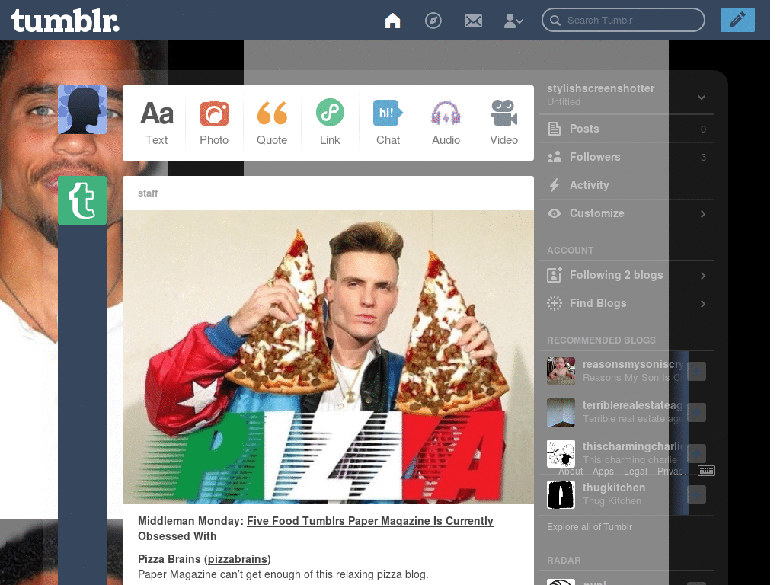780x585 pixels.
Task: Click the Followers people icon
Action: (555, 157)
